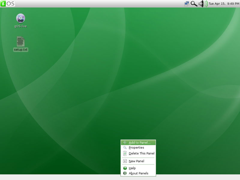Choose New Panel menu entry
This screenshot has width=240, height=180.
(x=138, y=161)
